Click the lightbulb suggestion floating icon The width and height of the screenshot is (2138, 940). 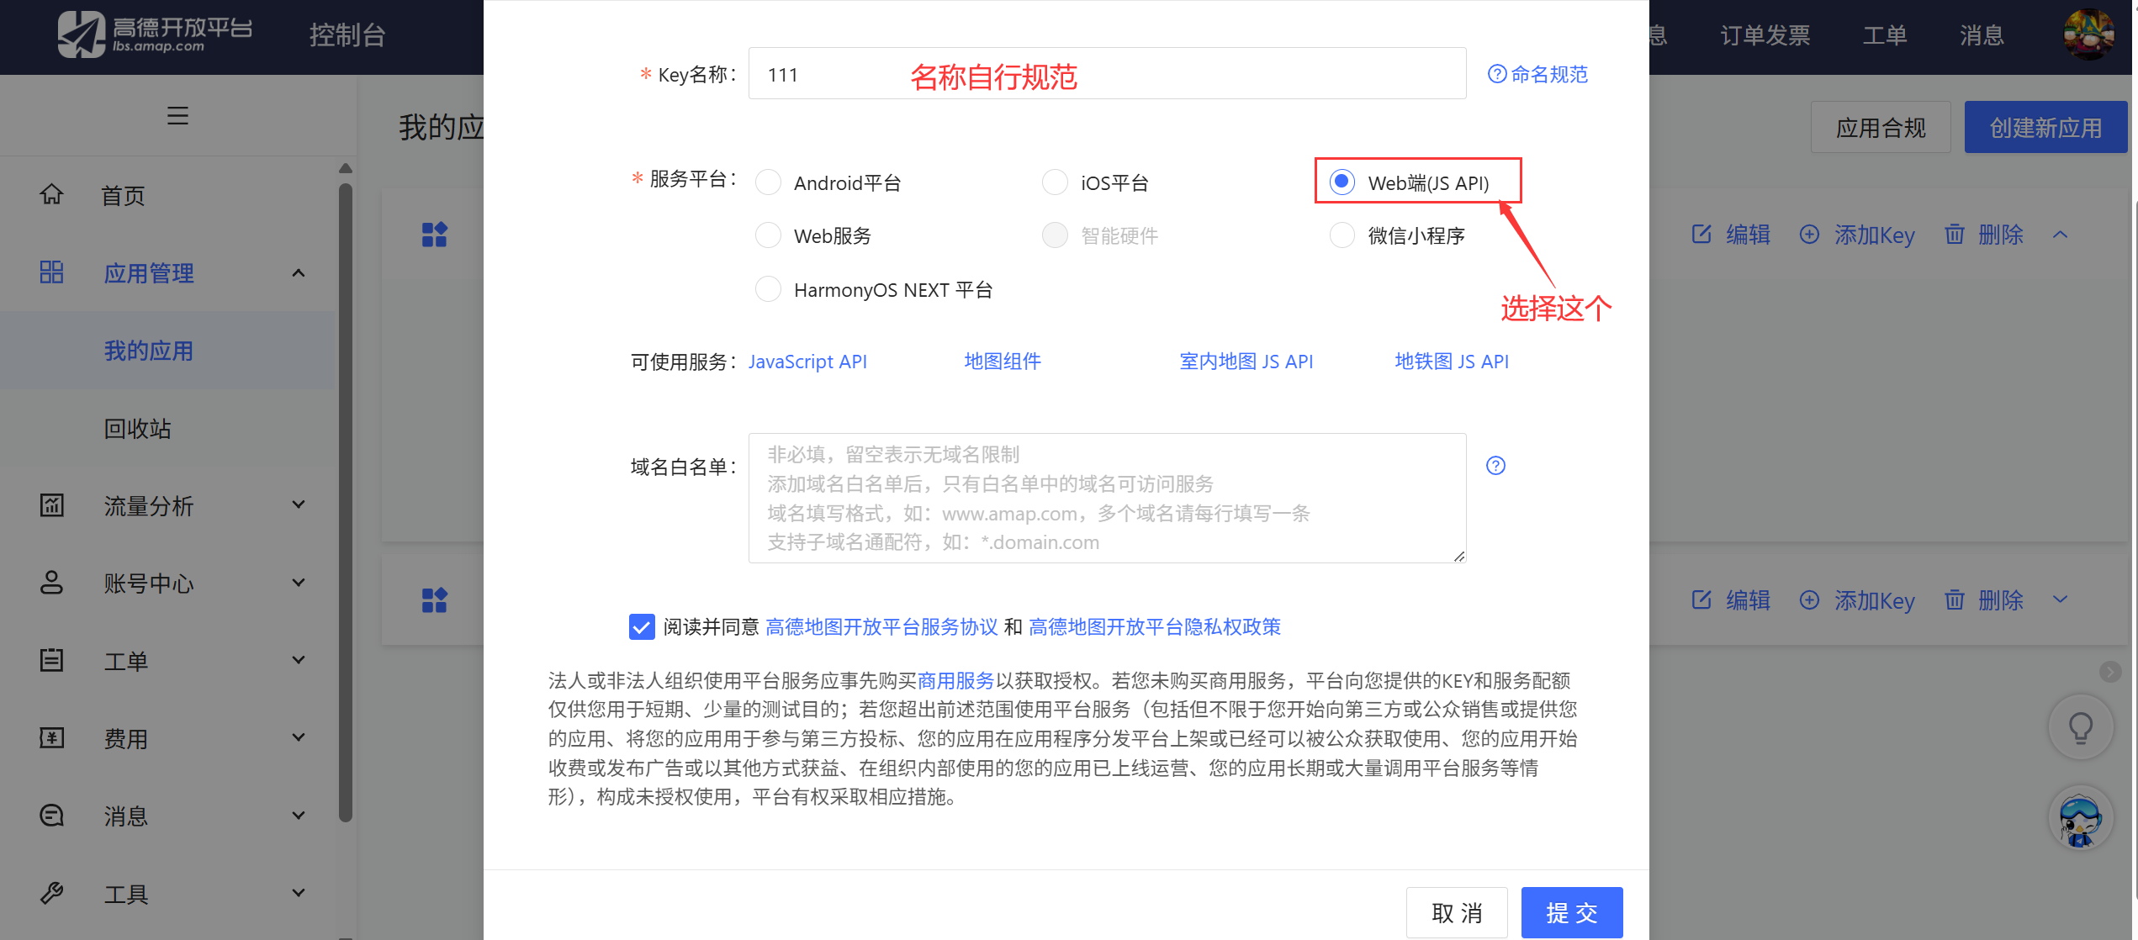(x=2081, y=727)
